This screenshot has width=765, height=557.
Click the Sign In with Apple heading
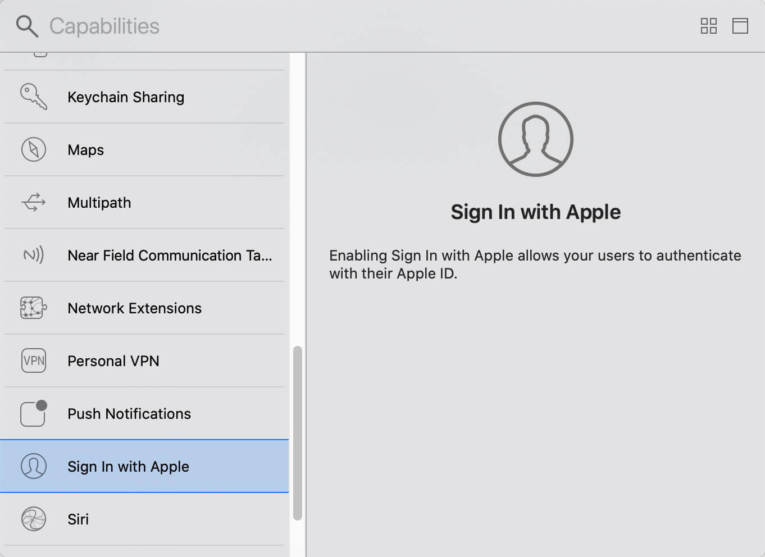[536, 212]
